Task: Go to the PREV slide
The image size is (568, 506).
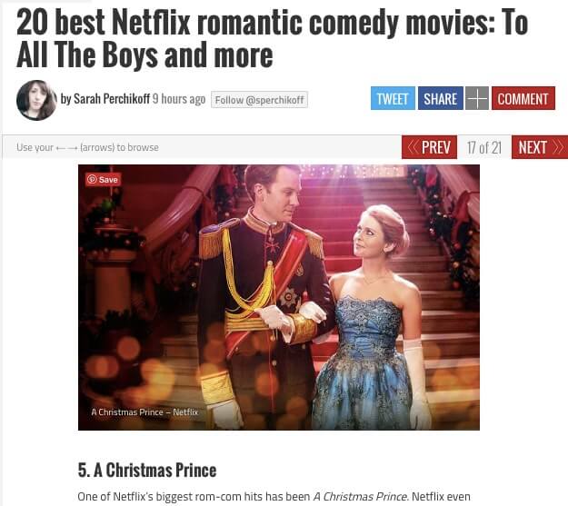Action: point(429,147)
